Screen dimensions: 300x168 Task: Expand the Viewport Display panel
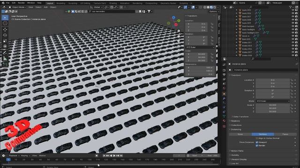point(239,160)
